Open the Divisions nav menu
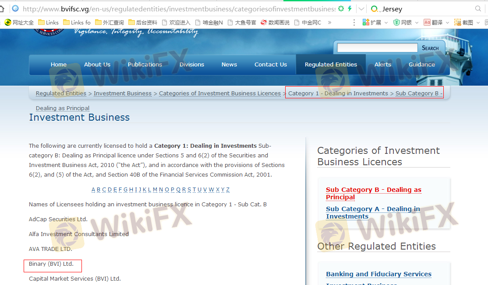This screenshot has width=488, height=285. [x=192, y=65]
